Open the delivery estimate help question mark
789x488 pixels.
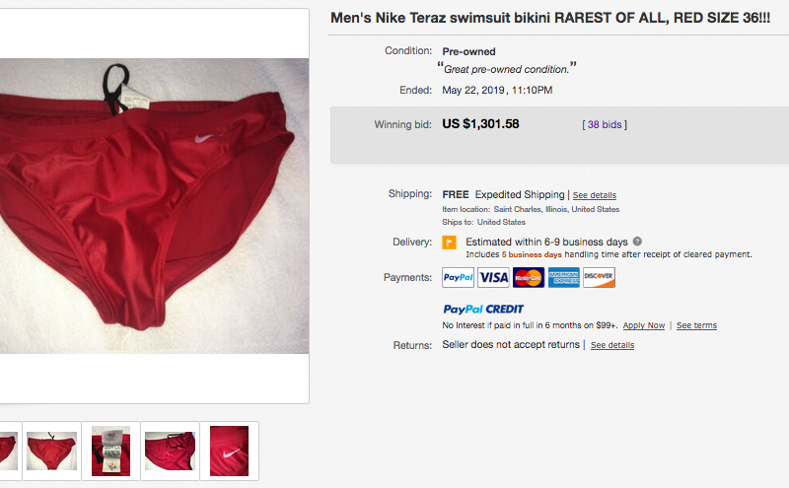pyautogui.click(x=637, y=242)
